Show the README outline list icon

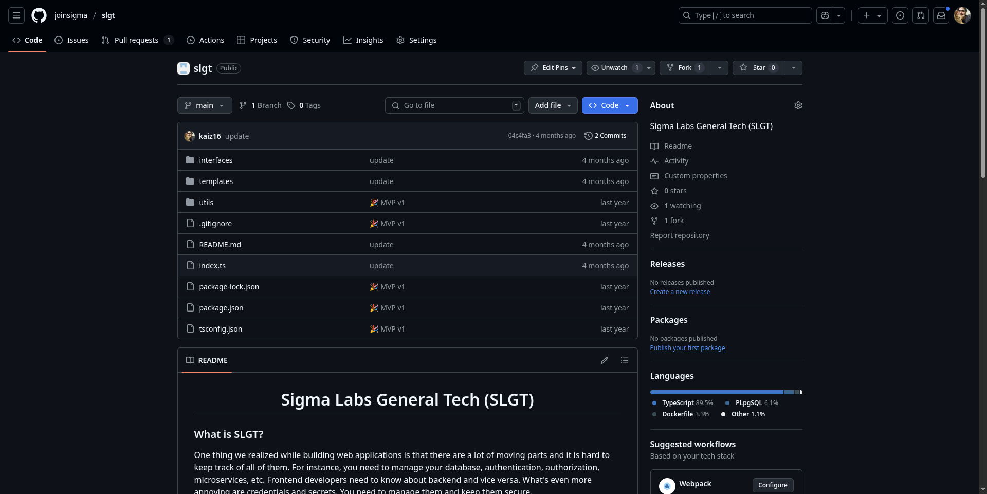(625, 360)
